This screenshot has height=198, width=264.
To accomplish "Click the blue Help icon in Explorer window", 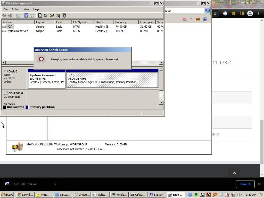I will click(205, 19).
